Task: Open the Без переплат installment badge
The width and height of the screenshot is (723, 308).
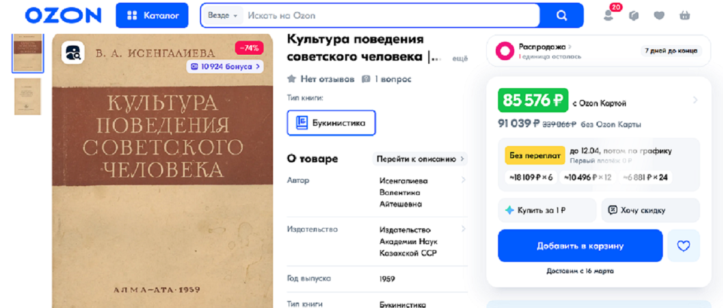Action: click(535, 155)
